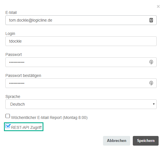Image resolution: width=164 pixels, height=151 pixels.
Task: Uncheck the REST-API Zugriff checkbox
Action: click(x=8, y=126)
